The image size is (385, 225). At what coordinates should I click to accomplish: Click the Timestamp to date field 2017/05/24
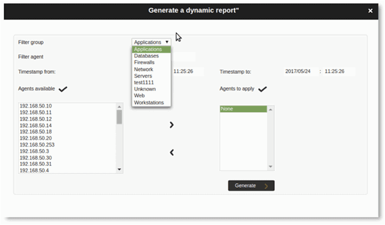pos(301,71)
